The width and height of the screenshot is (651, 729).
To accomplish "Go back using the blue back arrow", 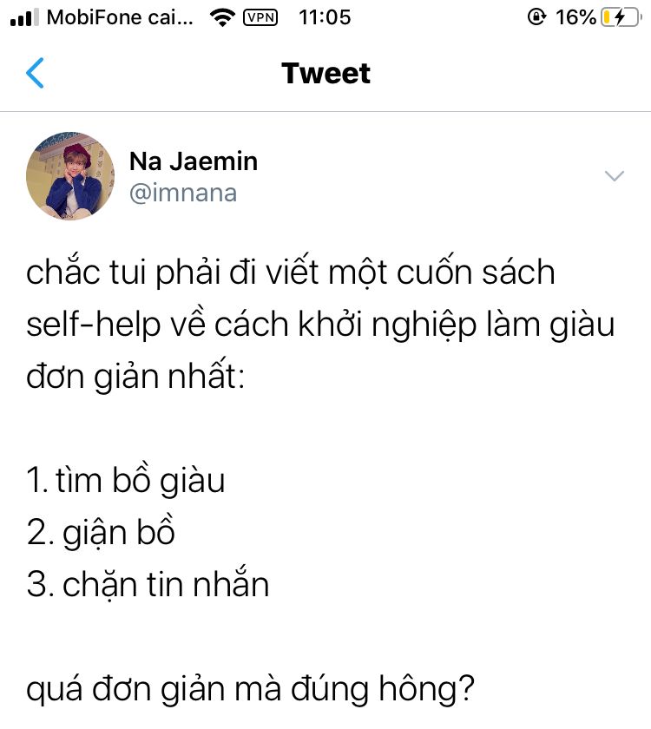I will tap(35, 73).
